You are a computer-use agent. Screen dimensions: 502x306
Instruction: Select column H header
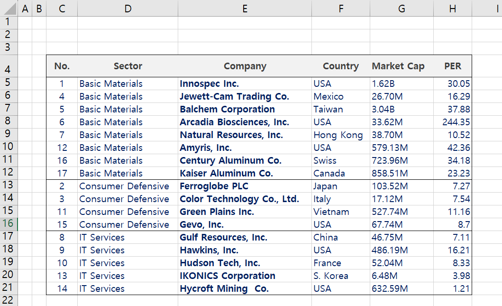point(452,9)
